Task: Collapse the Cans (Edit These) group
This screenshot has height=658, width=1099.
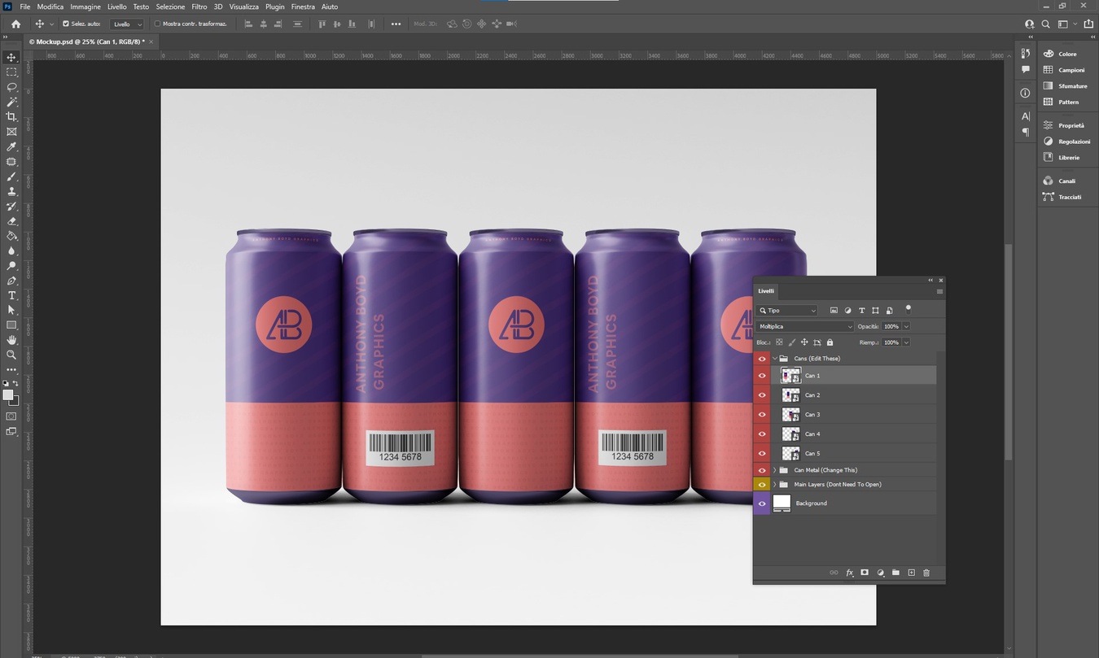Action: coord(774,358)
